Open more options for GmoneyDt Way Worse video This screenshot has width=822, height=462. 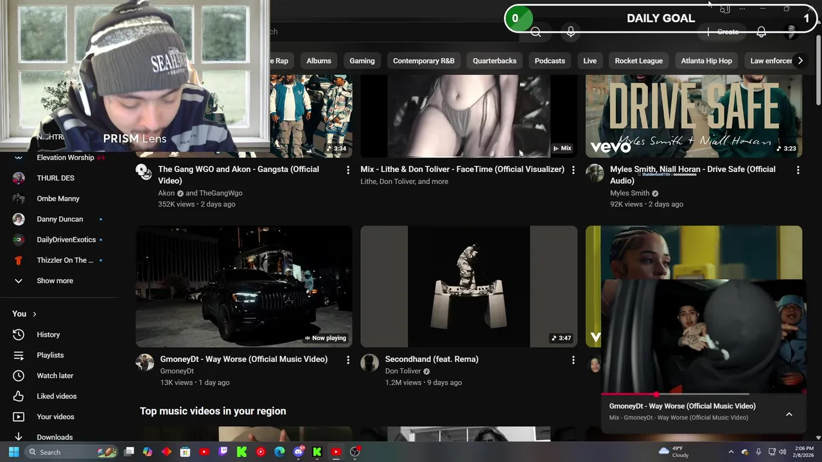348,360
